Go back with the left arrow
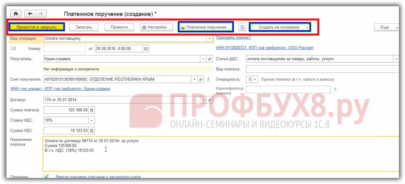 click(30, 14)
